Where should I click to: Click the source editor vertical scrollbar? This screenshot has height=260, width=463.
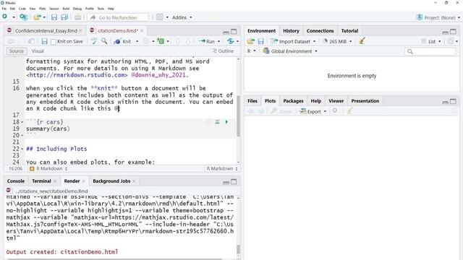tap(238, 116)
